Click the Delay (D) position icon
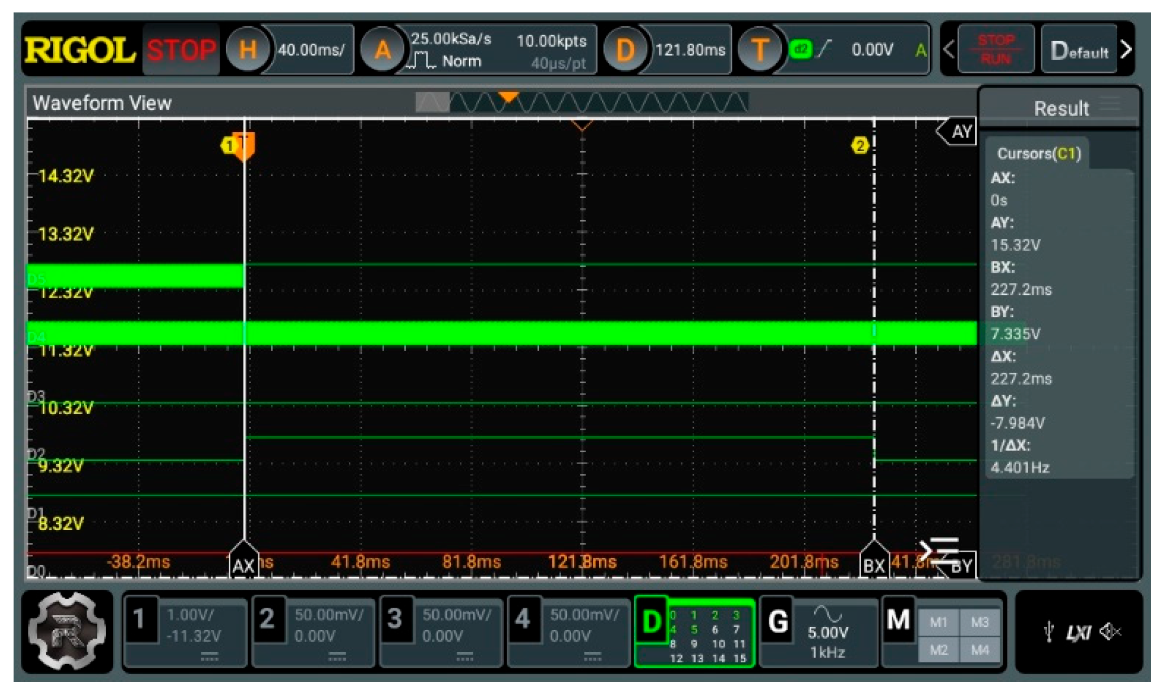 [x=624, y=50]
